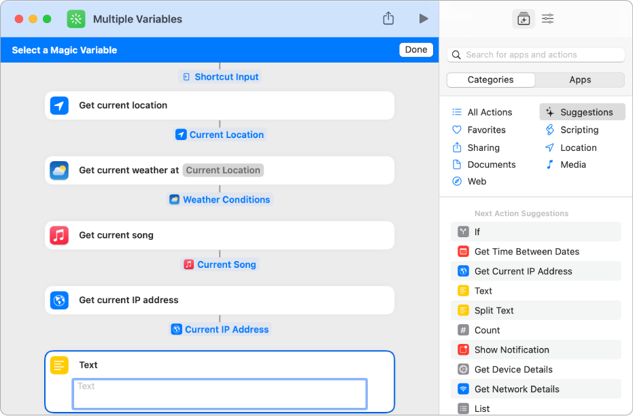This screenshot has width=633, height=416.
Task: Click Done to finish selecting a variable
Action: tap(415, 50)
